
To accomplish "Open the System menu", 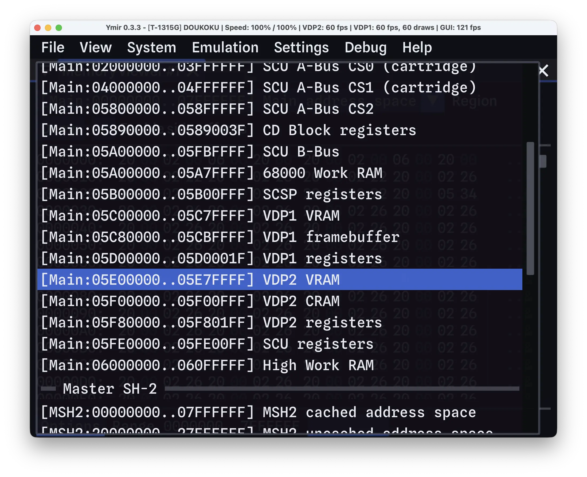I will point(152,47).
